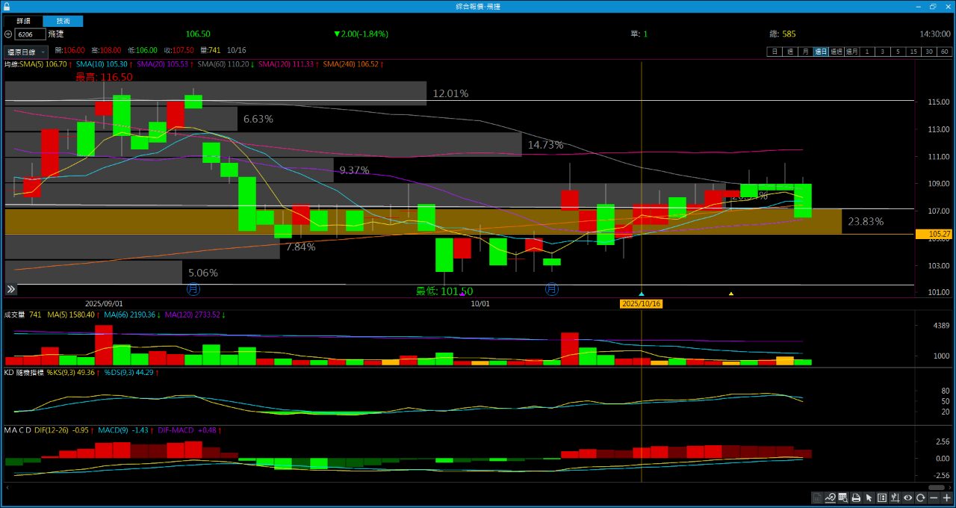Click the 月 circle marker near 2025/09/01
The image size is (956, 508).
[x=193, y=288]
